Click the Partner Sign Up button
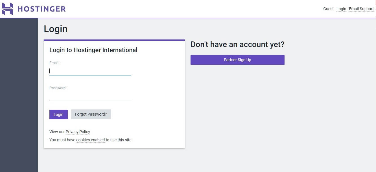 tap(237, 60)
